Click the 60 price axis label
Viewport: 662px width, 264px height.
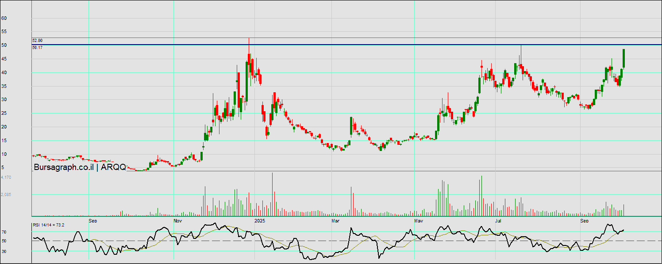click(x=4, y=18)
